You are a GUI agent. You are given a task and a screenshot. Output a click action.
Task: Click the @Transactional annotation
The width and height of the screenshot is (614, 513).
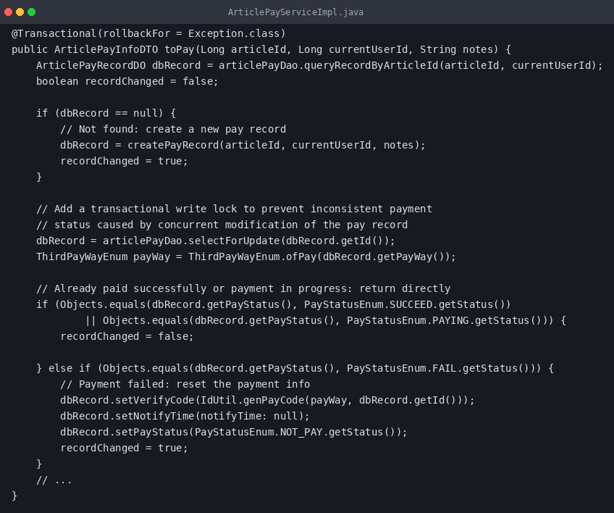point(54,33)
